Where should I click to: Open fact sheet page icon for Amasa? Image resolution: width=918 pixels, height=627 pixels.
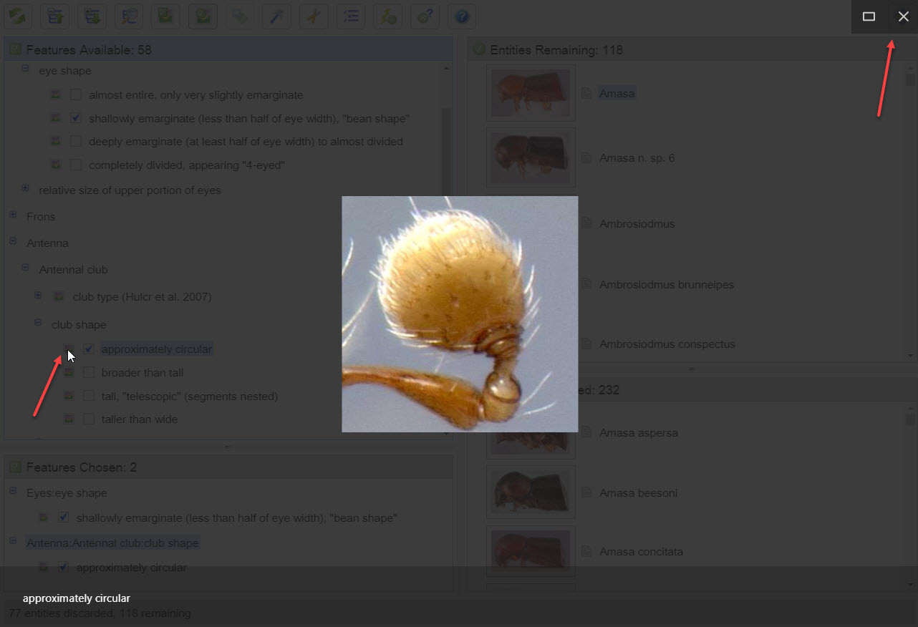pyautogui.click(x=586, y=93)
